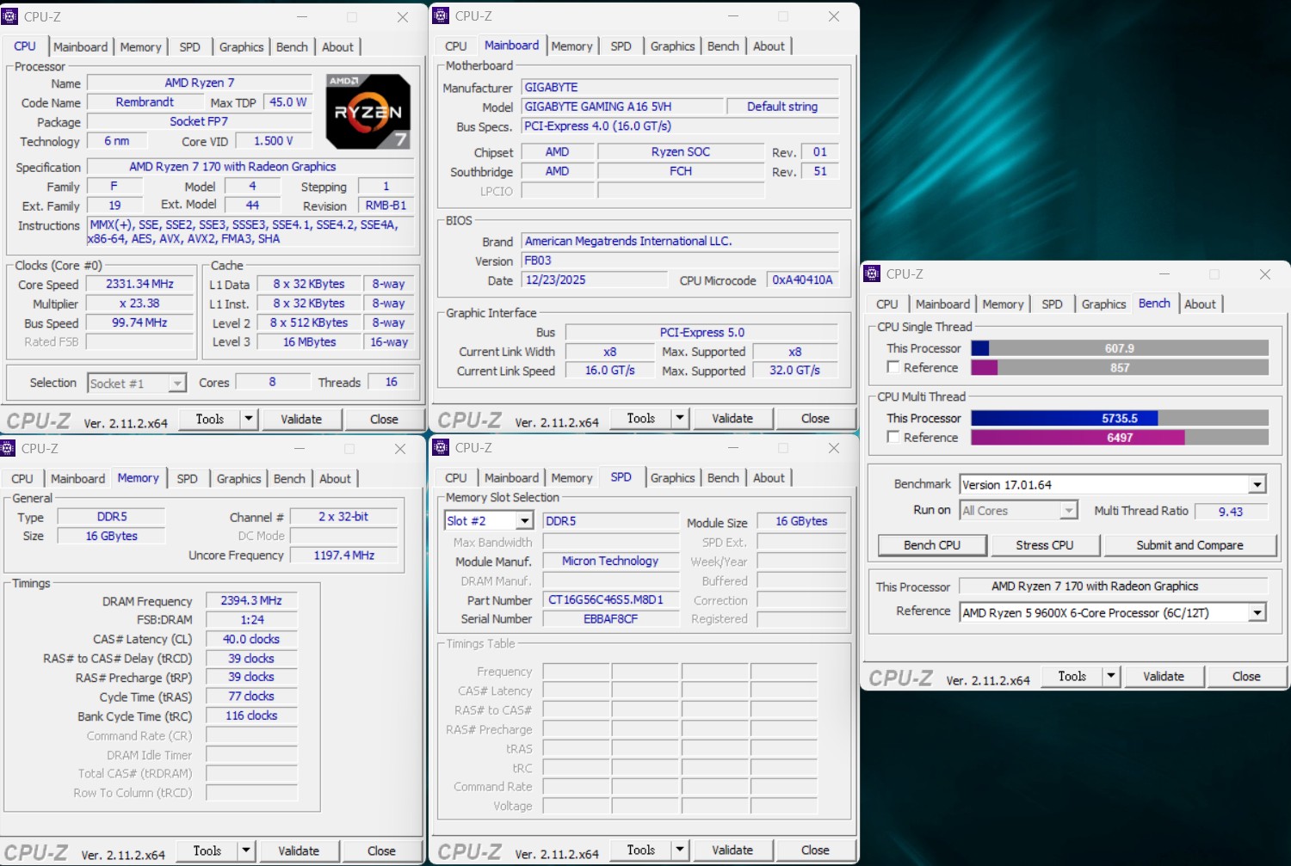This screenshot has width=1291, height=866.
Task: Click multi thread Reference 6497 bar
Action: pyautogui.click(x=1120, y=438)
